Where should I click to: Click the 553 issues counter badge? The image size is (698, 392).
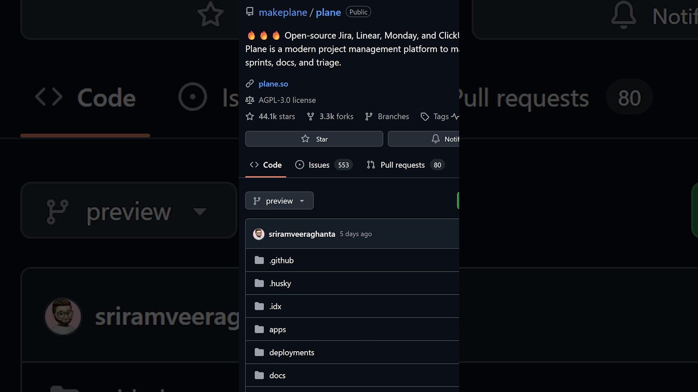[344, 165]
